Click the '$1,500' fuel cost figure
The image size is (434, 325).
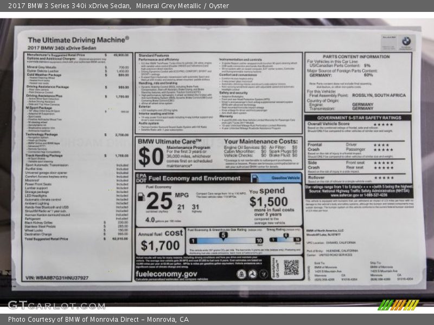(269, 201)
